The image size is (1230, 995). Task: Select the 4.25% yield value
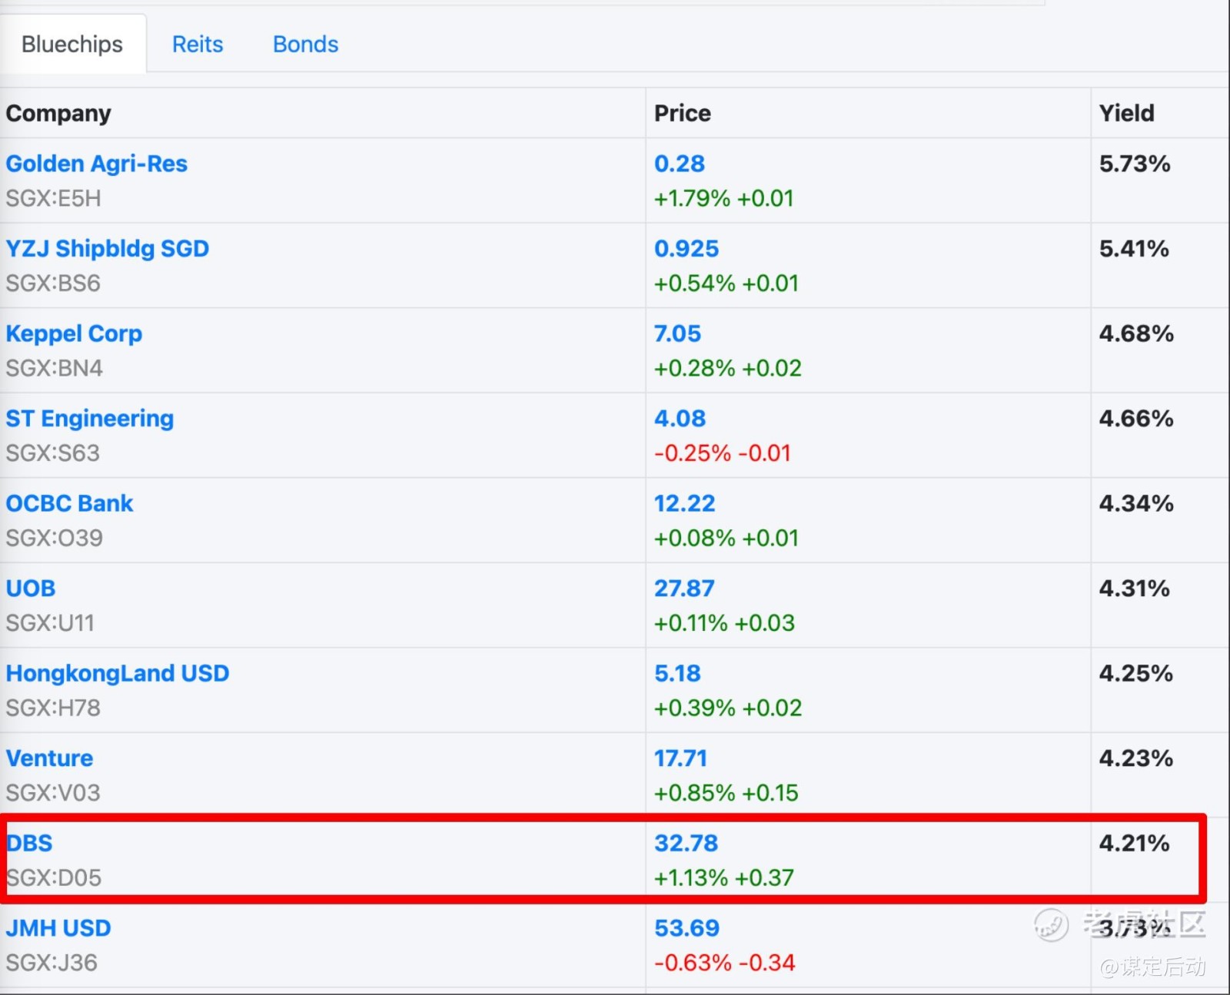1135,673
